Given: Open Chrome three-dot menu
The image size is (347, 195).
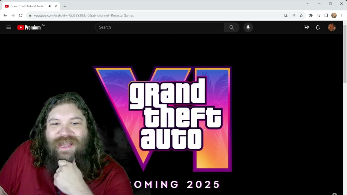Looking at the screenshot, I should pos(342,15).
